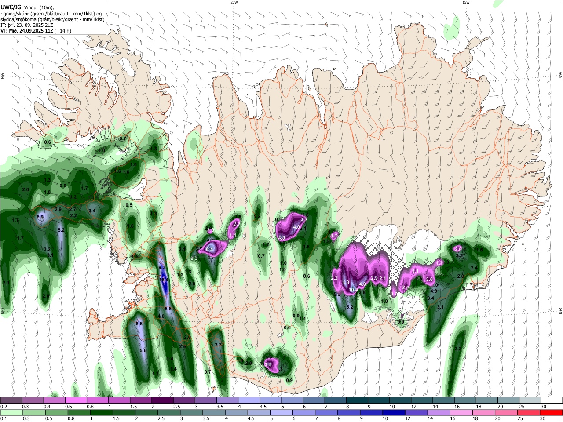
Task: Click the 5.6 value off the southwest coast
Action: click(143, 350)
